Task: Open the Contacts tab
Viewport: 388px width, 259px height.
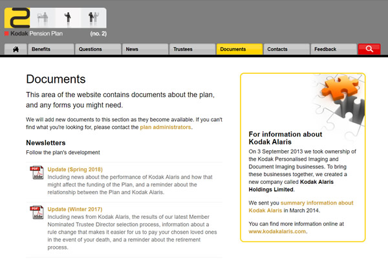Action: point(286,49)
